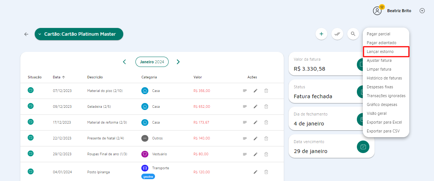Viewport: 434px width, 181px height.
Task: Toggle status icon of 07/12/2023 transaction
Action: [x=31, y=90]
